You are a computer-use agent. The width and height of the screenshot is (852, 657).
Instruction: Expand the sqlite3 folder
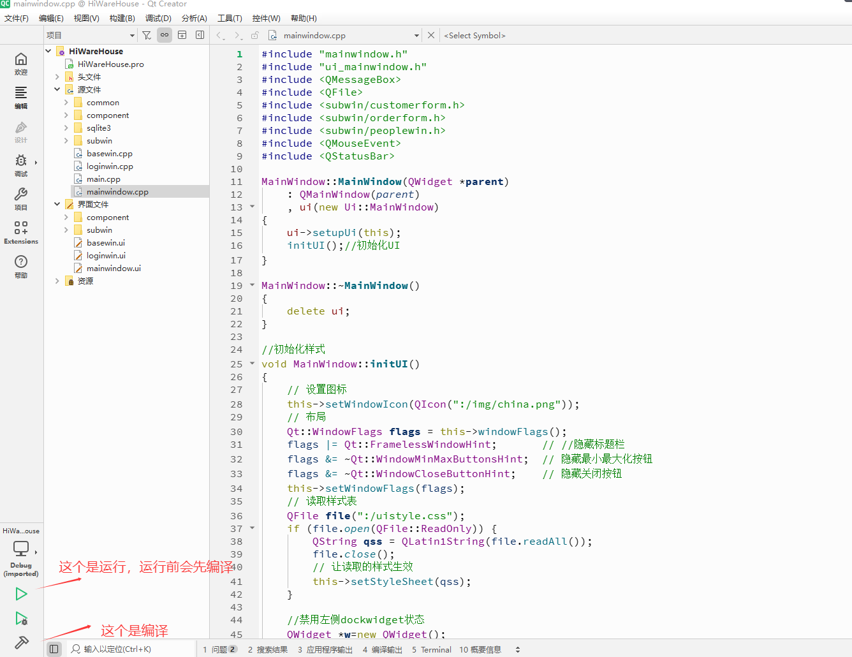point(66,128)
